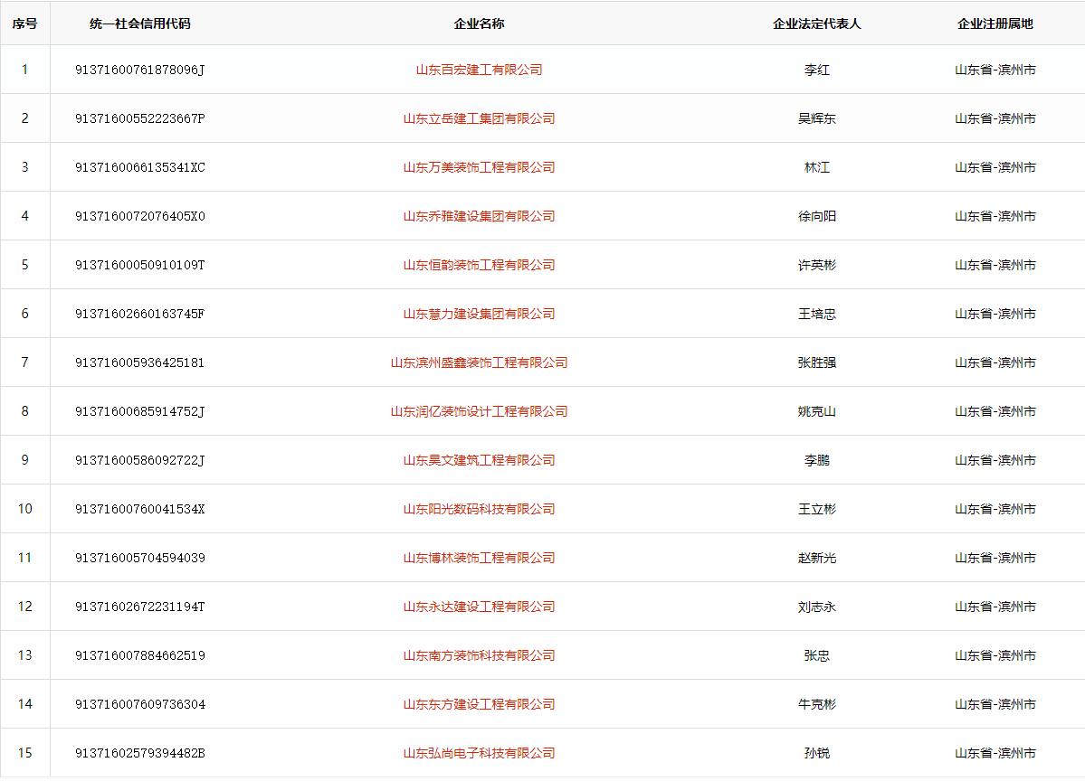Open the 山东百宏建工有限公司 company link
This screenshot has width=1085, height=781.
point(479,70)
